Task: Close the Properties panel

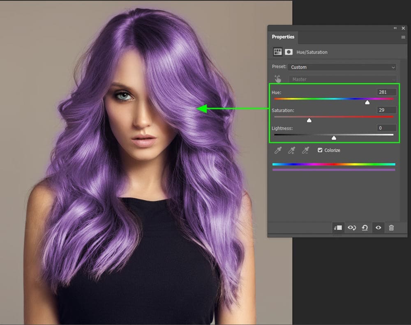Action: click(404, 28)
